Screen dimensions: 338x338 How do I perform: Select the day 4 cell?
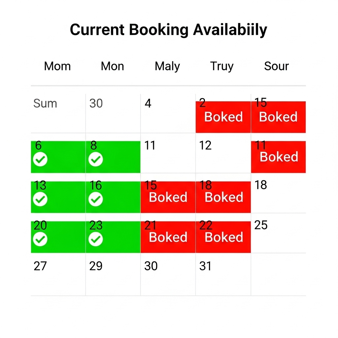168,113
